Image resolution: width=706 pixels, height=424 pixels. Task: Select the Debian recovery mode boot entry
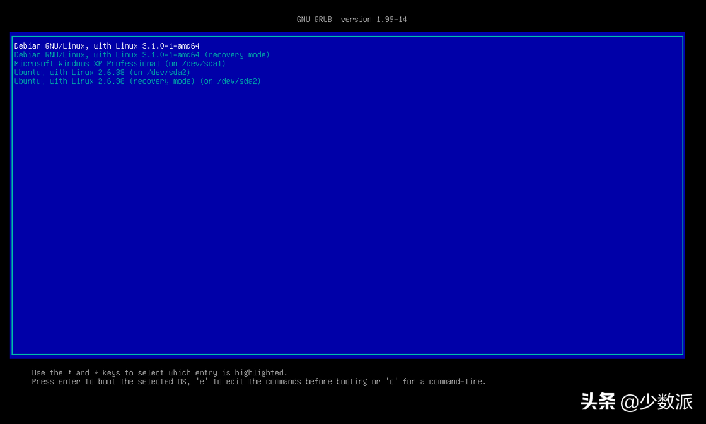pyautogui.click(x=141, y=54)
